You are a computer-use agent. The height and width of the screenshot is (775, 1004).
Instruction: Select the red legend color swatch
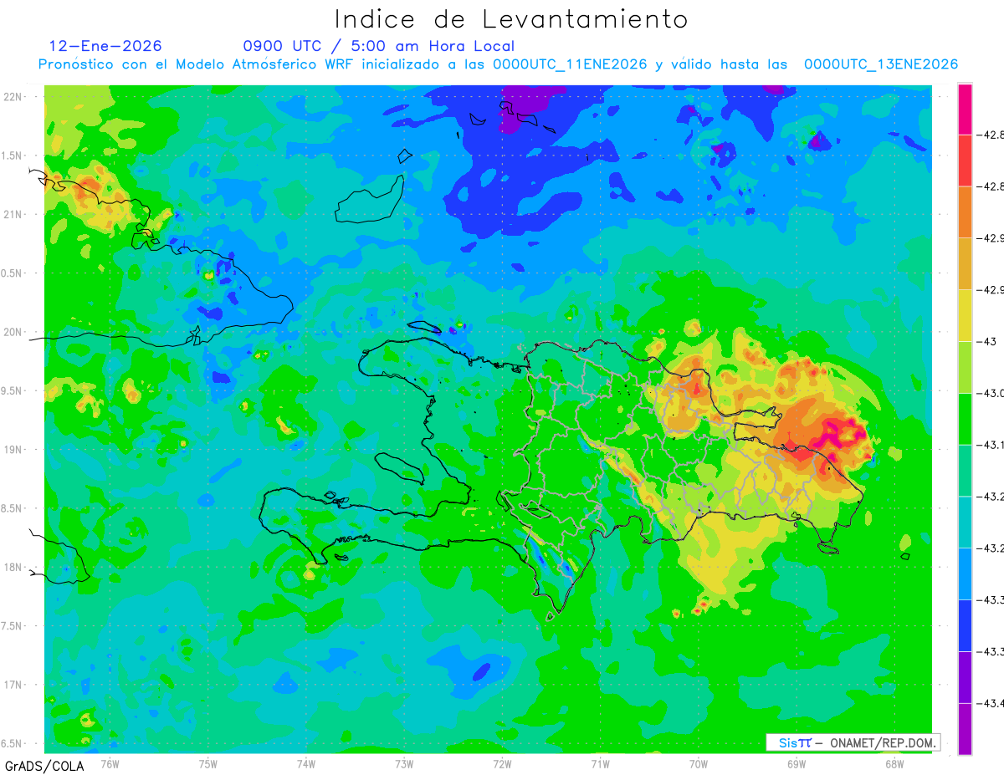coord(965,160)
